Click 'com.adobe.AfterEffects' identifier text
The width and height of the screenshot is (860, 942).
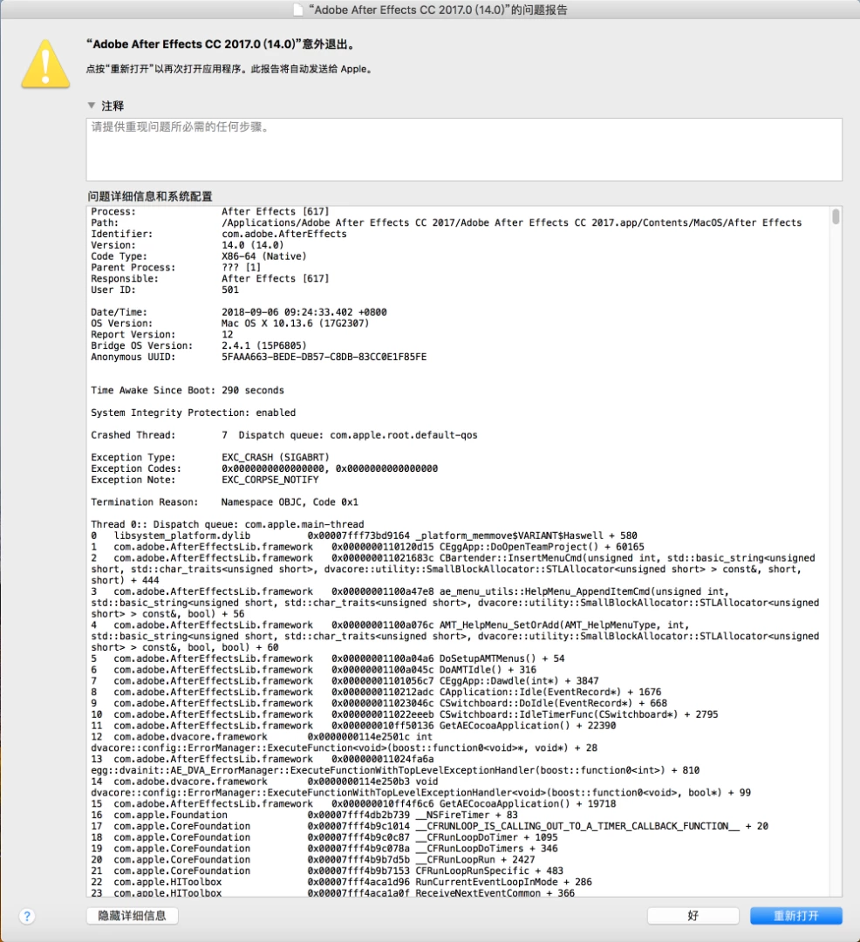284,234
